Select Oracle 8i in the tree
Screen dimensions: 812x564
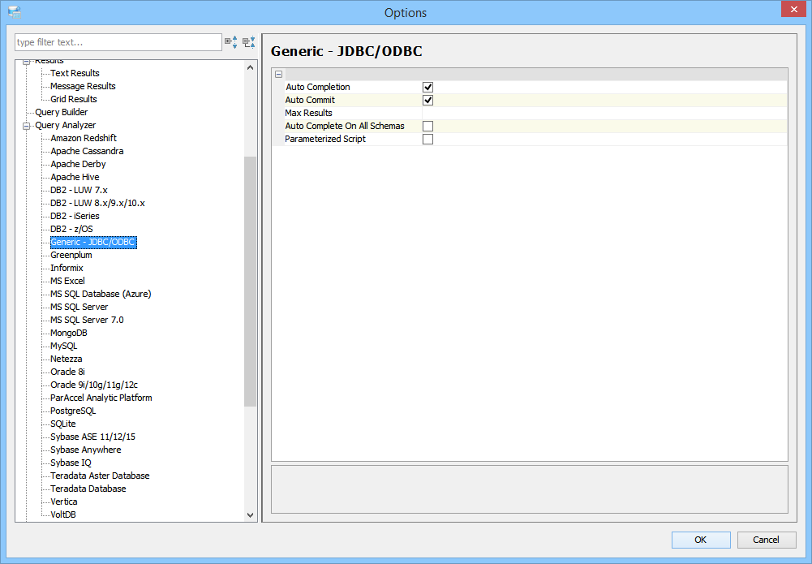click(67, 372)
